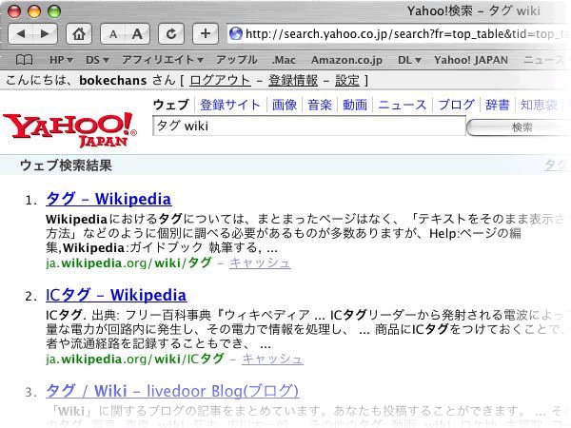The height and width of the screenshot is (428, 571).
Task: Switch to the 画像 search tab
Action: (284, 105)
